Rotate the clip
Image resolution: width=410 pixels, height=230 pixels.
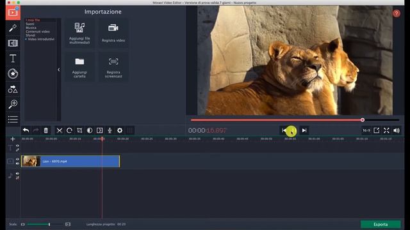click(69, 130)
